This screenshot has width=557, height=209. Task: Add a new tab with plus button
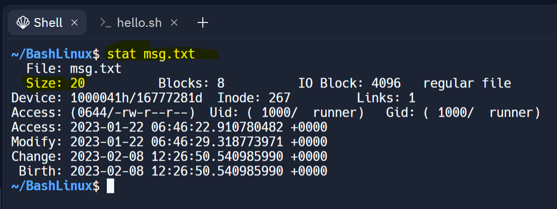click(202, 23)
